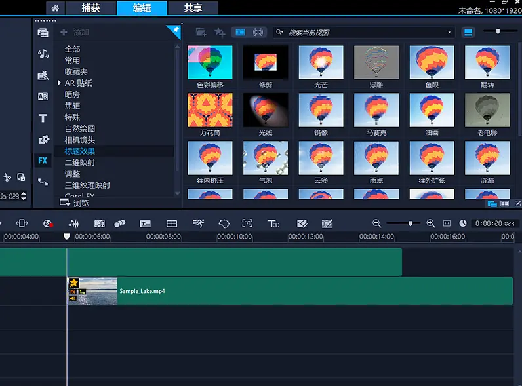Select the 焦距 category
Image resolution: width=522 pixels, height=386 pixels.
pos(72,106)
